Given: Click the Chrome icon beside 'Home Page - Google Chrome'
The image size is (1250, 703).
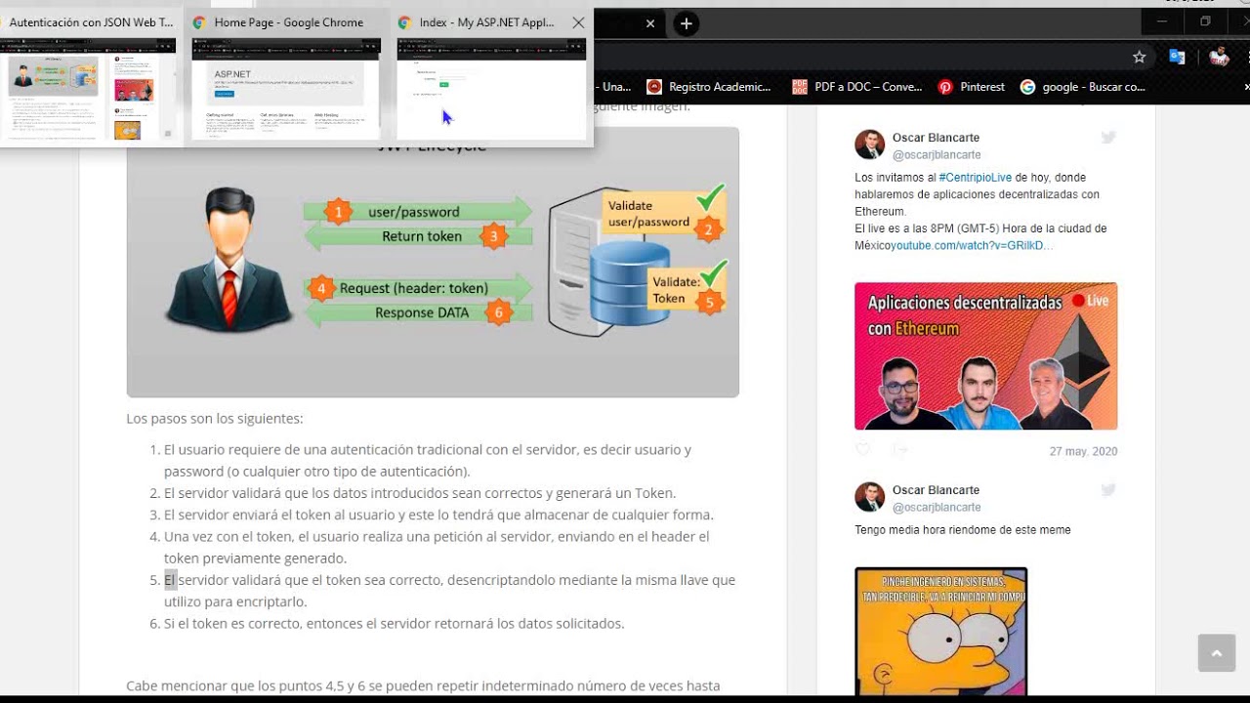Looking at the screenshot, I should 199,22.
